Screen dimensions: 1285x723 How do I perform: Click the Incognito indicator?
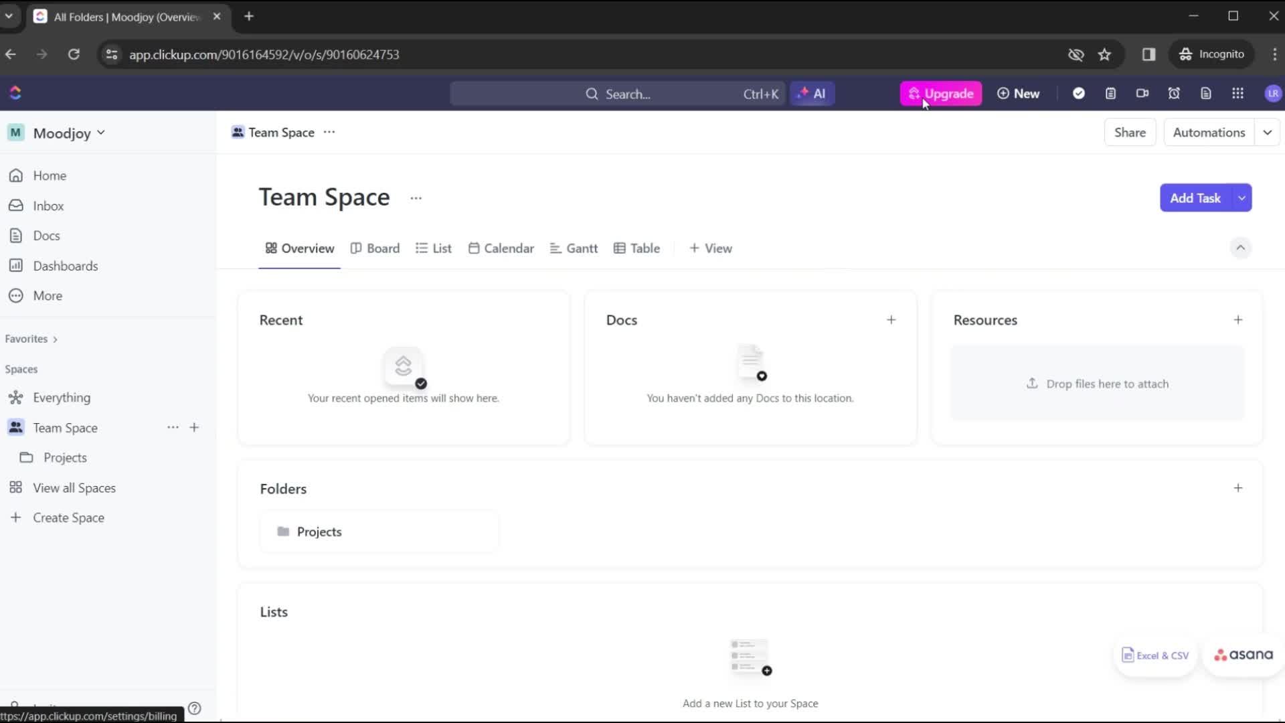[1211, 54]
